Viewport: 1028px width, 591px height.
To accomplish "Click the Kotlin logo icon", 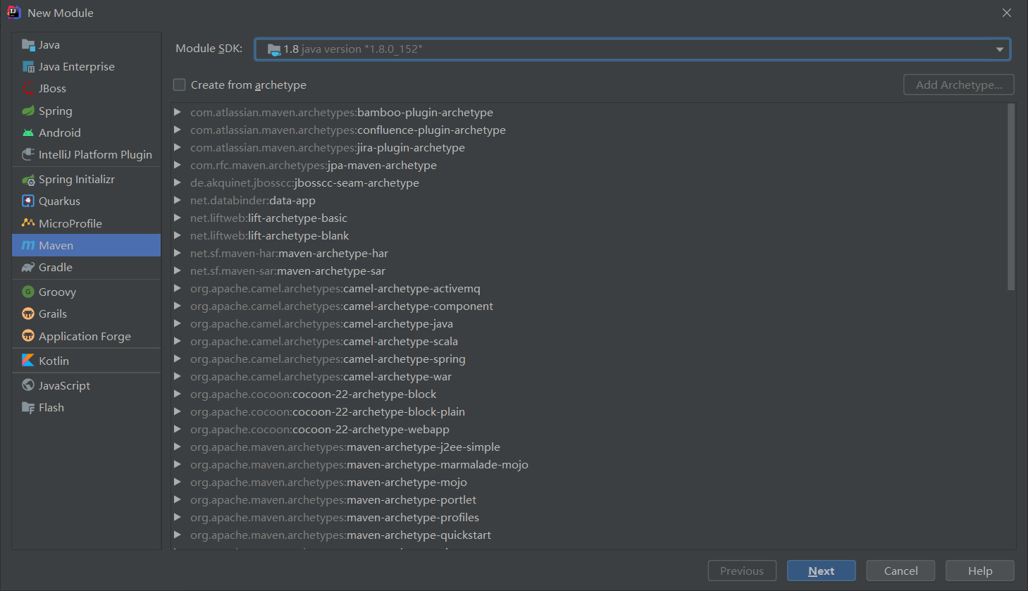I will pos(28,361).
